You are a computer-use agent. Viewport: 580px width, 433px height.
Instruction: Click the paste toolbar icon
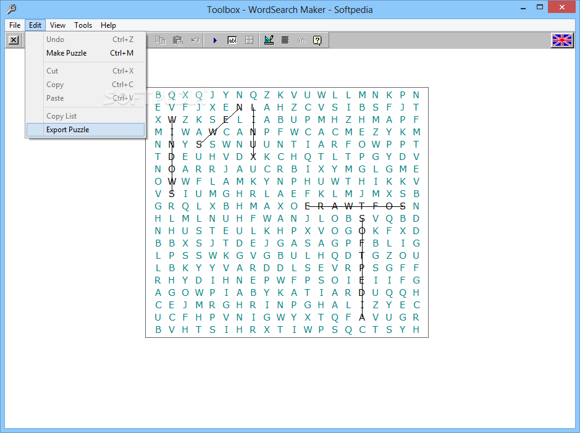178,40
